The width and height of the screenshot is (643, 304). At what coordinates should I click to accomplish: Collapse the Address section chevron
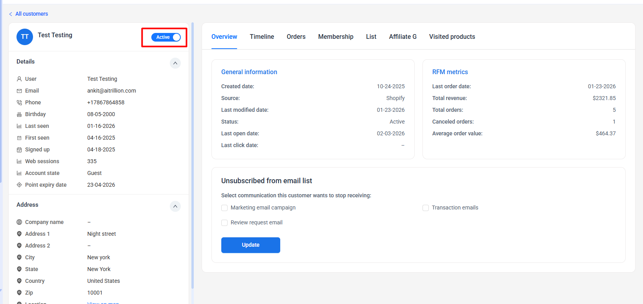pyautogui.click(x=175, y=206)
